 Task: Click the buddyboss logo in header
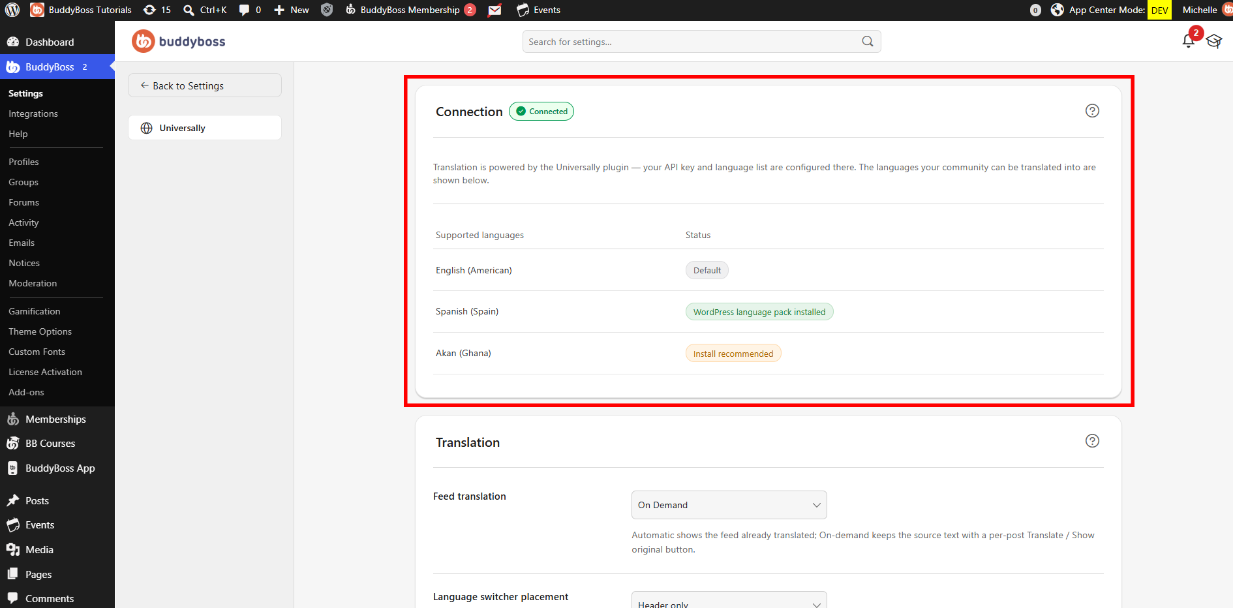pos(179,41)
